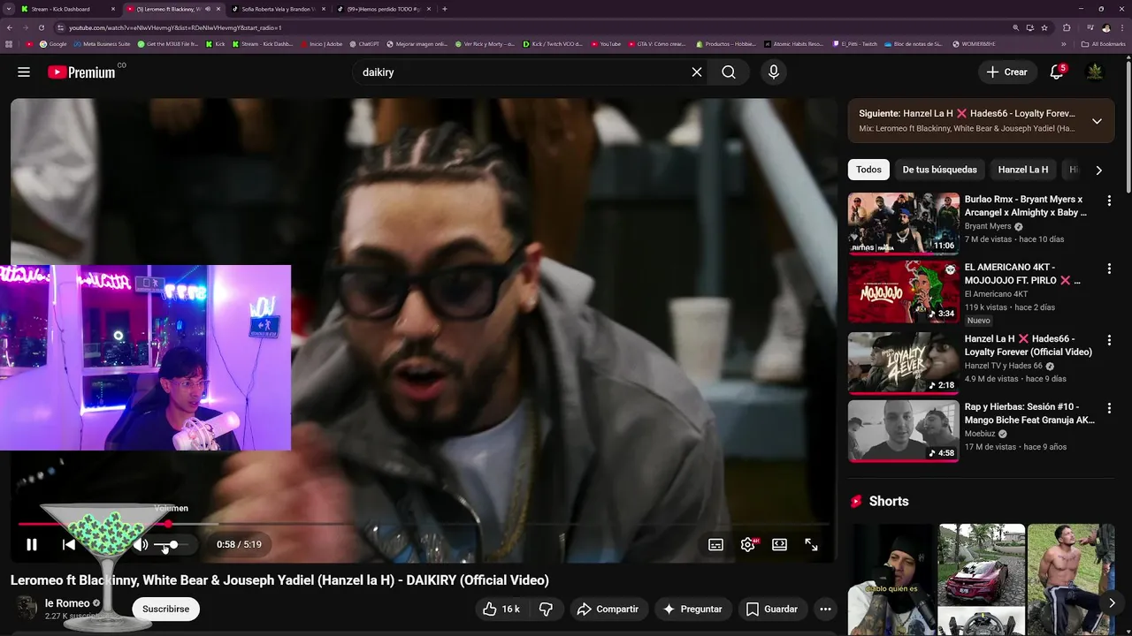Image resolution: width=1132 pixels, height=636 pixels.
Task: Select De tus búsquedas filter chip
Action: 939,170
